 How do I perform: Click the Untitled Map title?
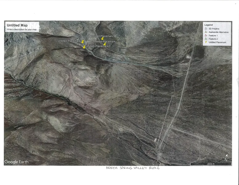[18, 25]
